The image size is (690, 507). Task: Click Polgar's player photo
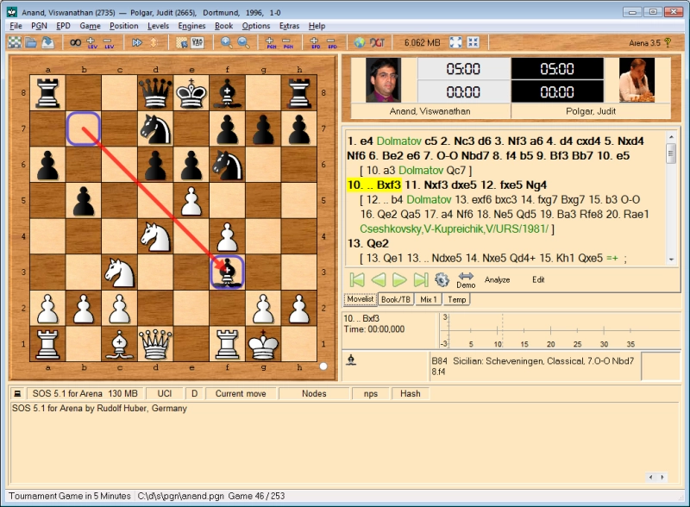637,80
